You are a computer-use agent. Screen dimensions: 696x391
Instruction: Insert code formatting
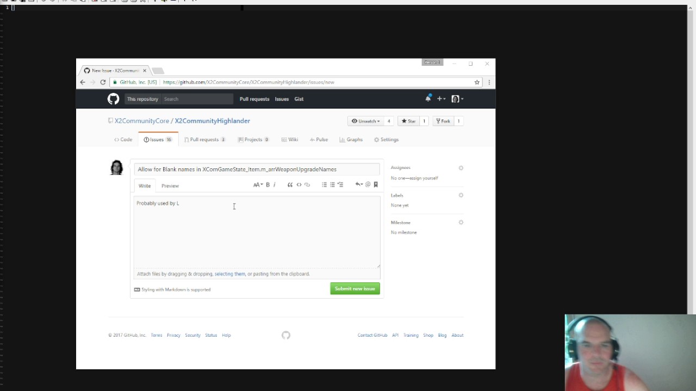[x=299, y=185]
